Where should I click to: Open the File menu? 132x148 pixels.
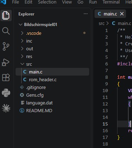(x=16, y=2)
